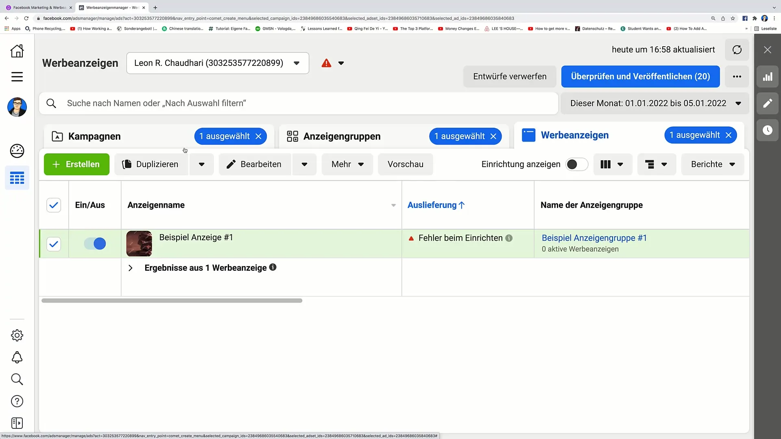Click the notifications bell icon

(x=17, y=358)
